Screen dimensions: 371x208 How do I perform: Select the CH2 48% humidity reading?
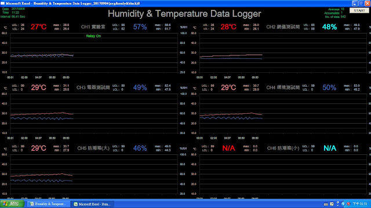329,27
